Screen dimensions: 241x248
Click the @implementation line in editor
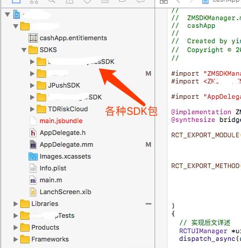click(x=206, y=112)
